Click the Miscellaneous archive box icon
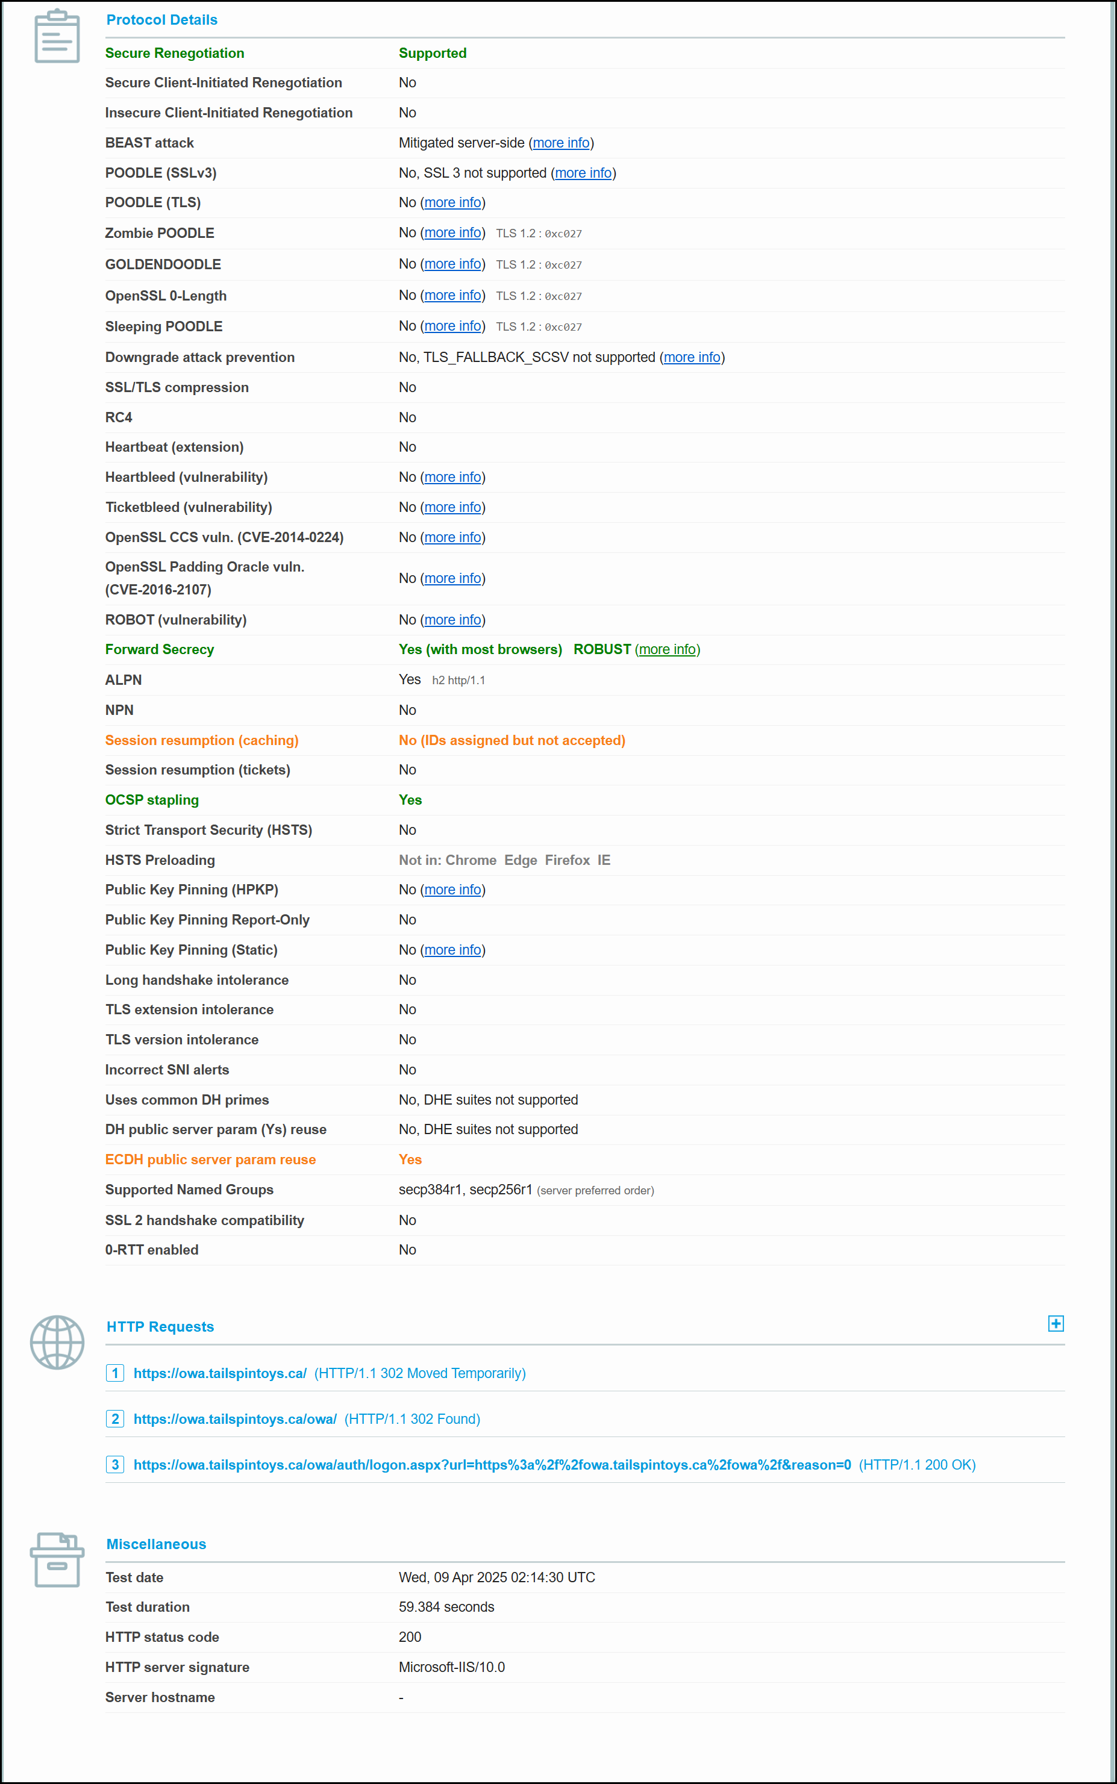Screen dimensions: 1117x1784 [x=57, y=1559]
